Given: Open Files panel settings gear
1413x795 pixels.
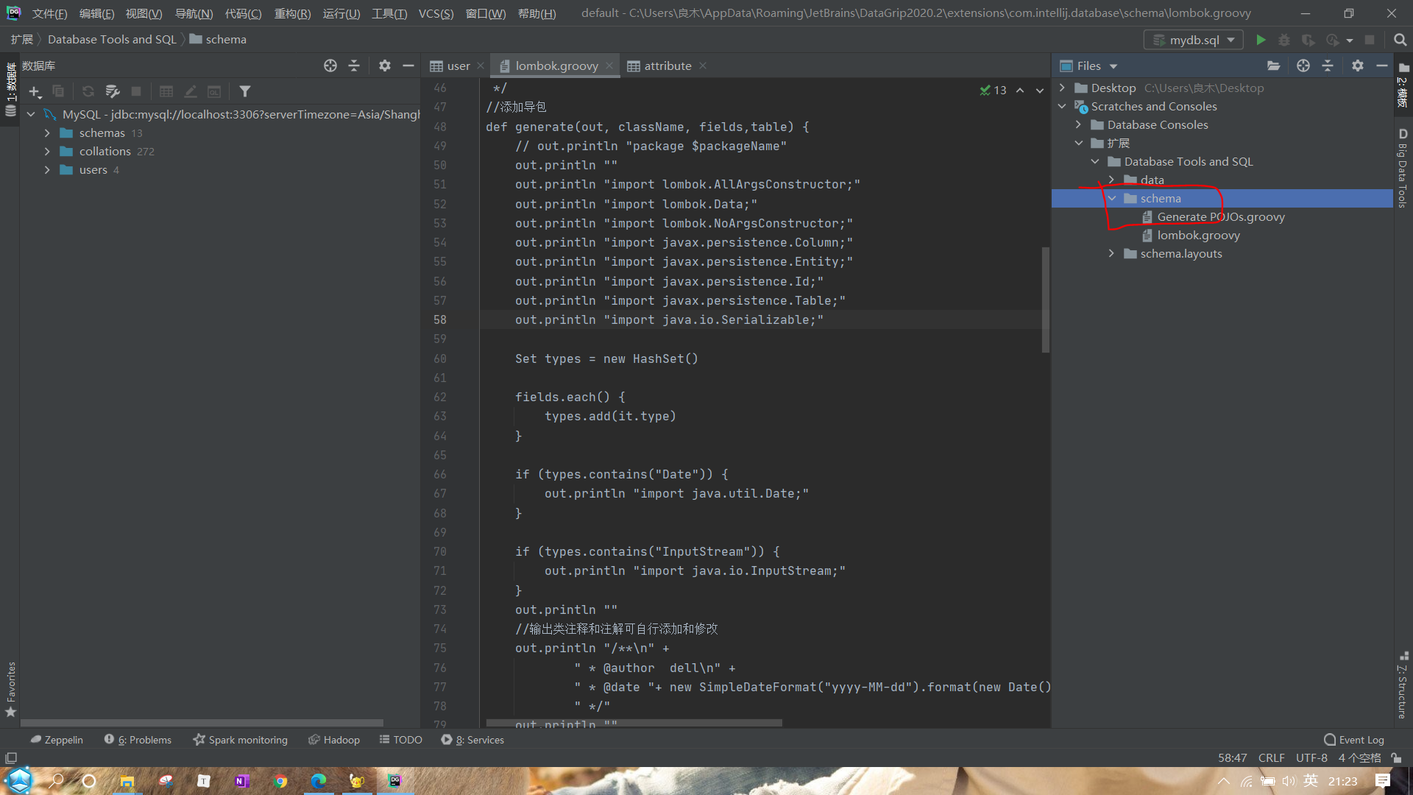Looking at the screenshot, I should click(1357, 66).
